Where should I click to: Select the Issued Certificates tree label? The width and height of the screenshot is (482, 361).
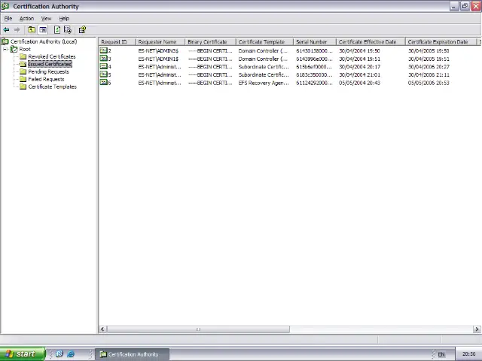click(x=50, y=64)
